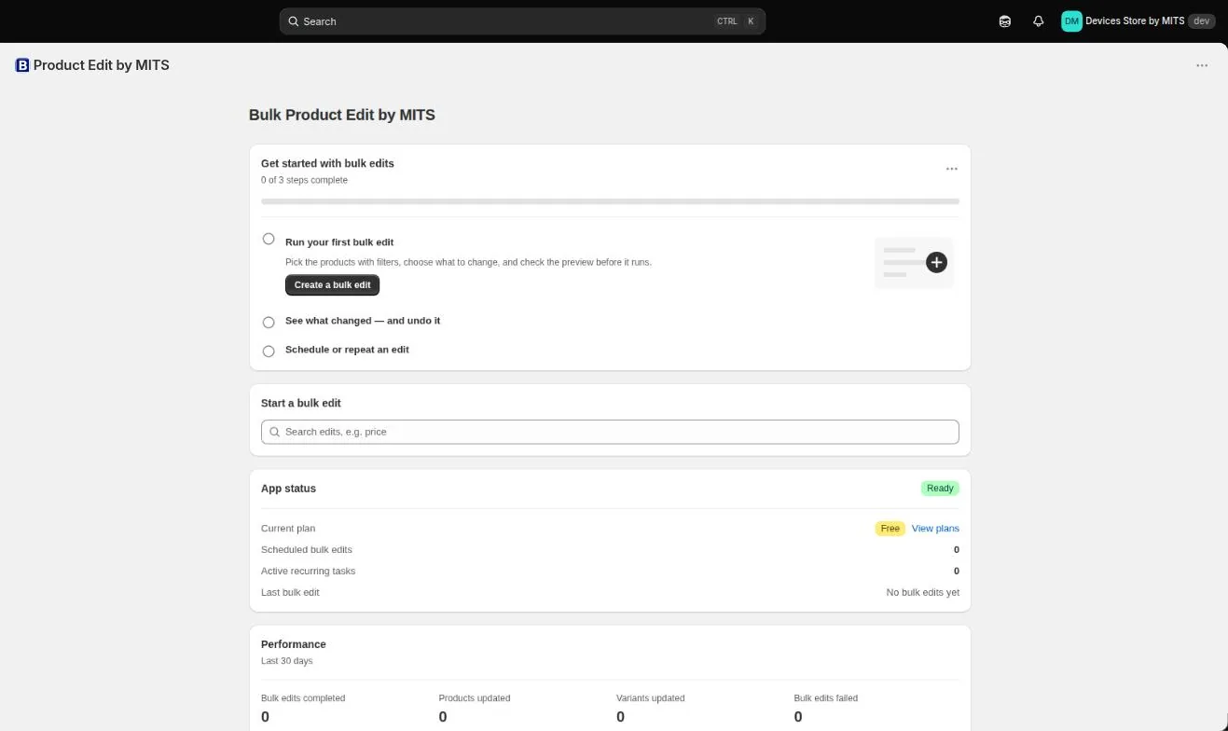Expand 'Run your first bulk edit' step title

339,242
